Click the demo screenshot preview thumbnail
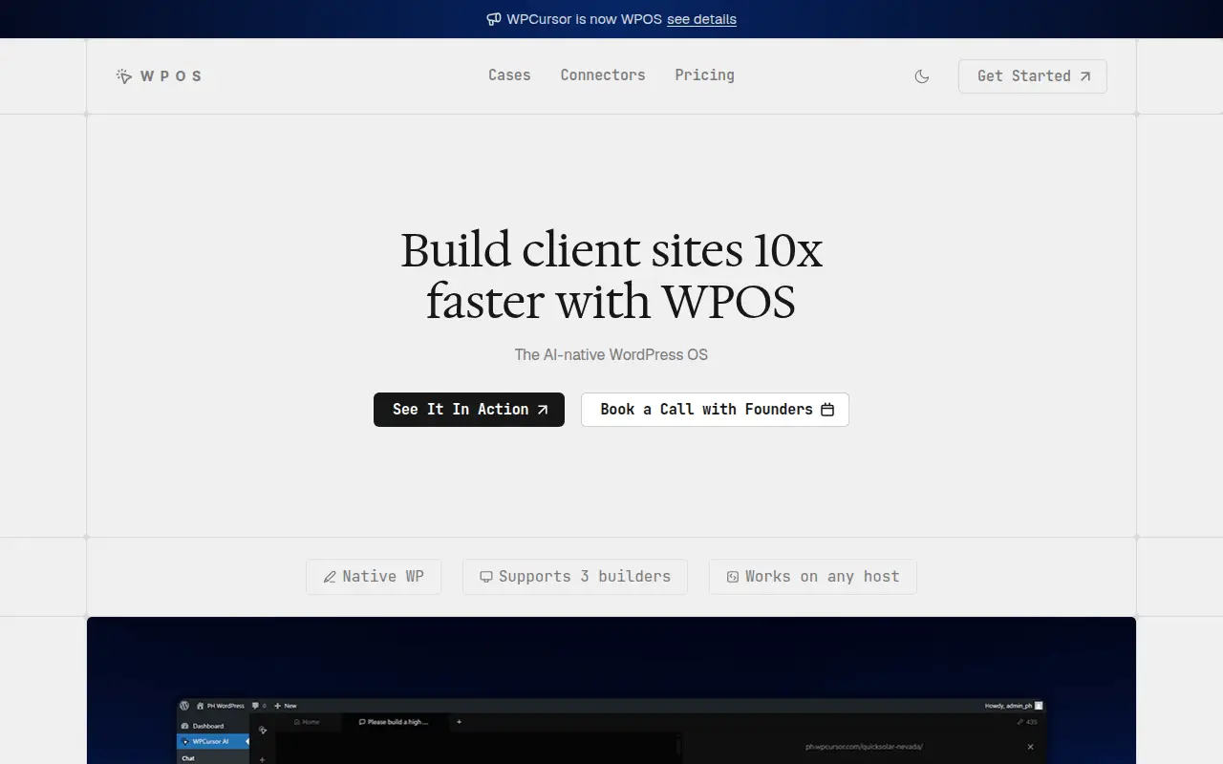 click(x=611, y=732)
